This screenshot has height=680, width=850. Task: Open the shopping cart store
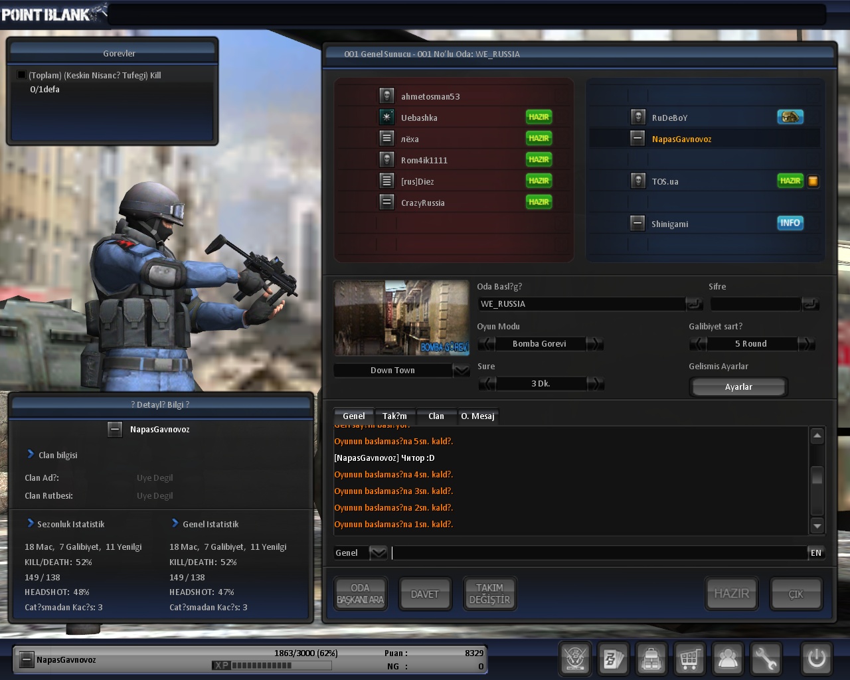(x=689, y=659)
